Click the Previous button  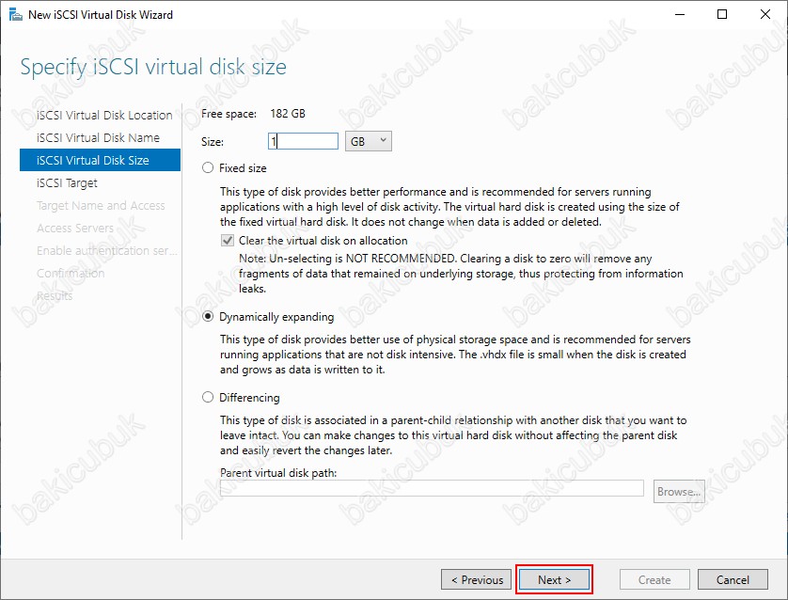pos(477,579)
